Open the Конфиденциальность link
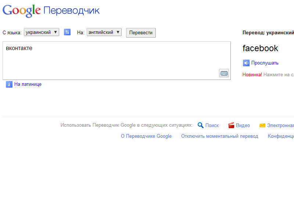The image size is (294, 221). click(281, 136)
